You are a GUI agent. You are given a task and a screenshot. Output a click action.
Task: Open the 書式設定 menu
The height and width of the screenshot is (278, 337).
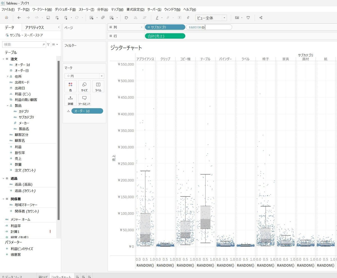[135, 9]
